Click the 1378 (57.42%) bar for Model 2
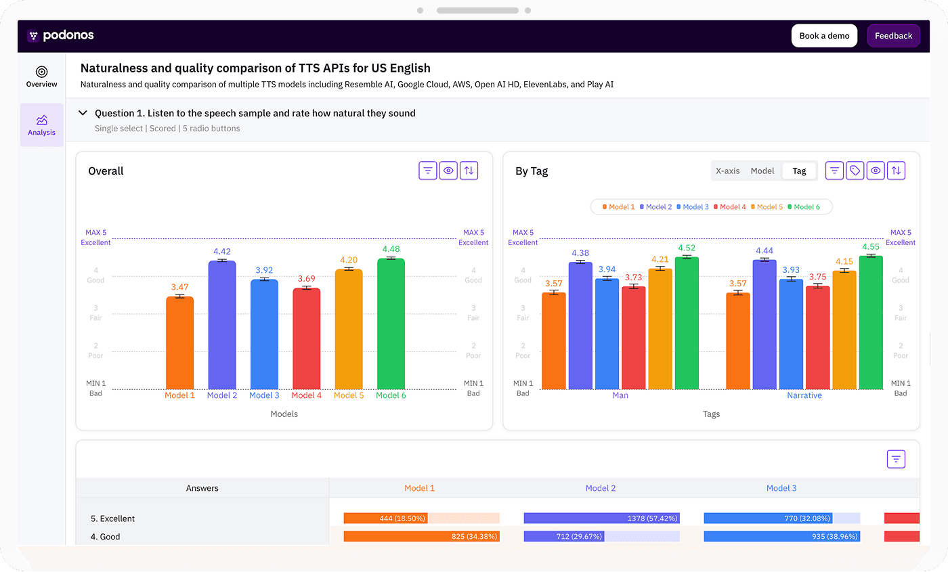The width and height of the screenshot is (948, 572). pos(602,519)
